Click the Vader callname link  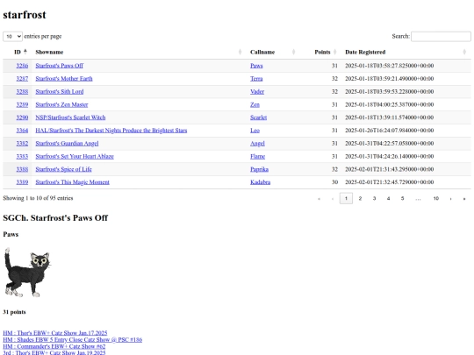pyautogui.click(x=257, y=91)
